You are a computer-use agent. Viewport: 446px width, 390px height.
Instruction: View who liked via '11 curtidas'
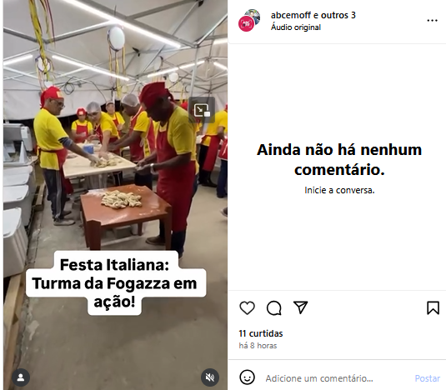(261, 333)
